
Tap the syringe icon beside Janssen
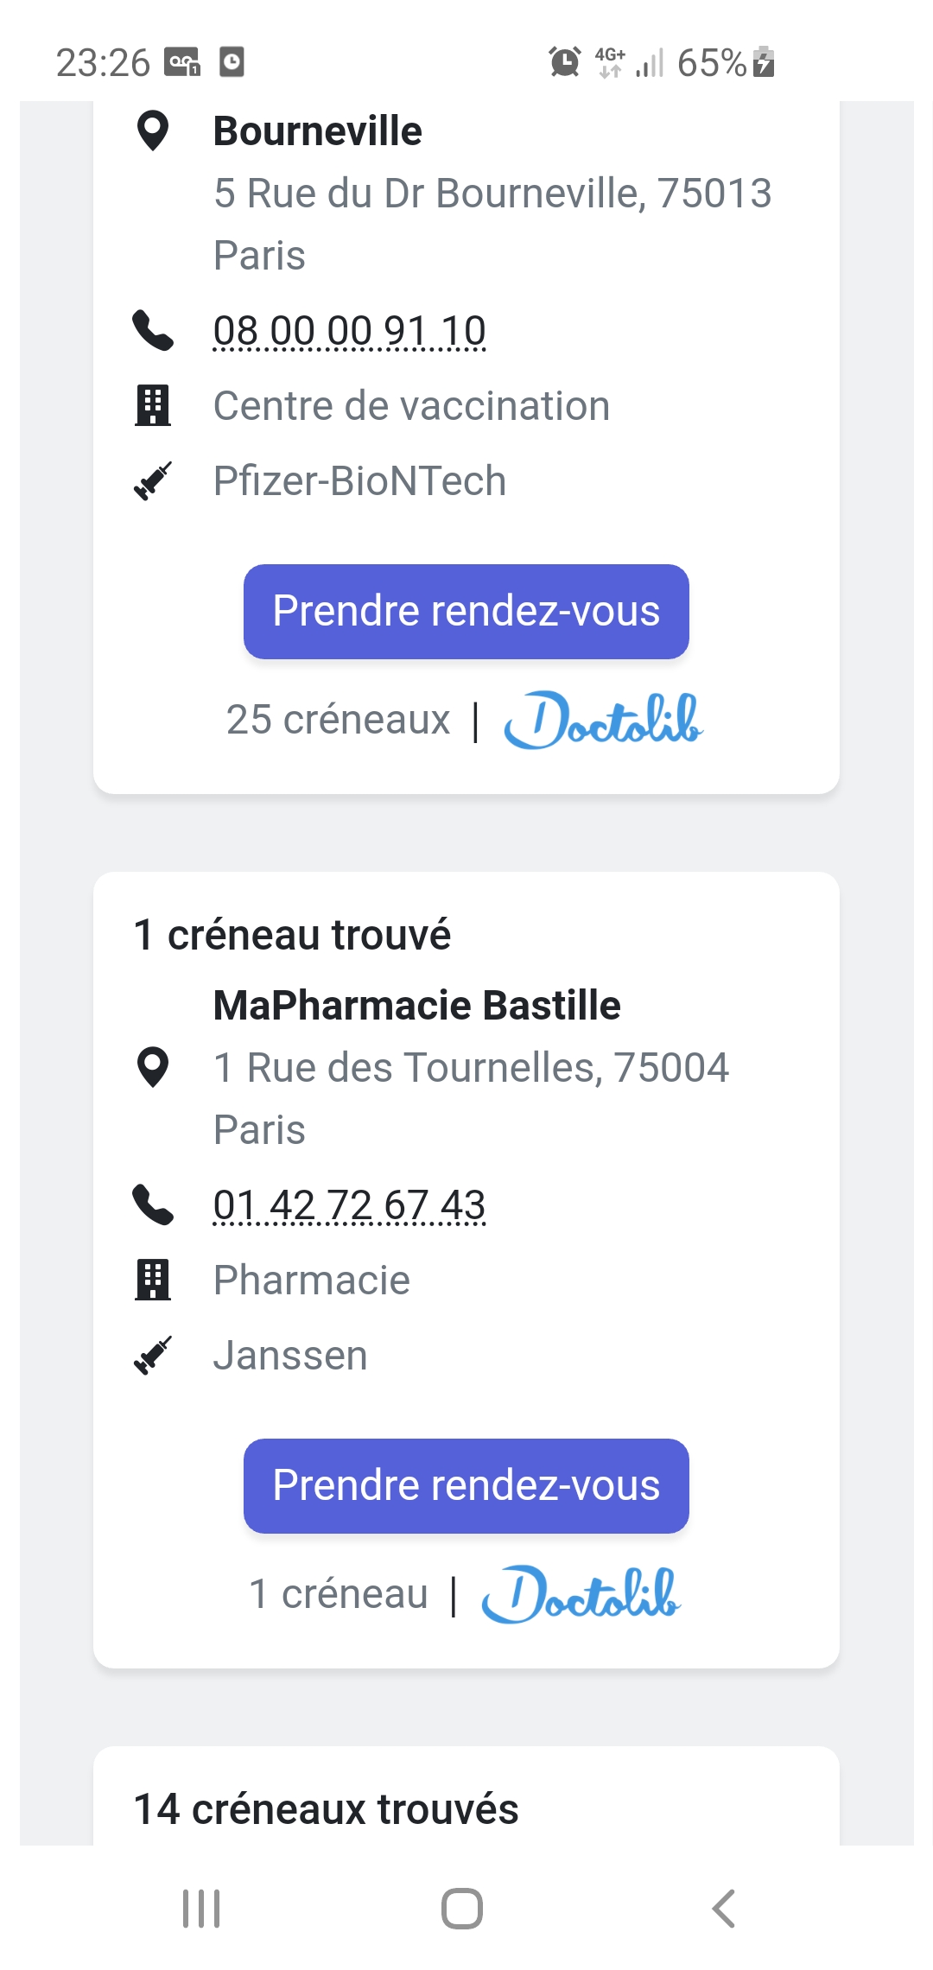point(153,1355)
